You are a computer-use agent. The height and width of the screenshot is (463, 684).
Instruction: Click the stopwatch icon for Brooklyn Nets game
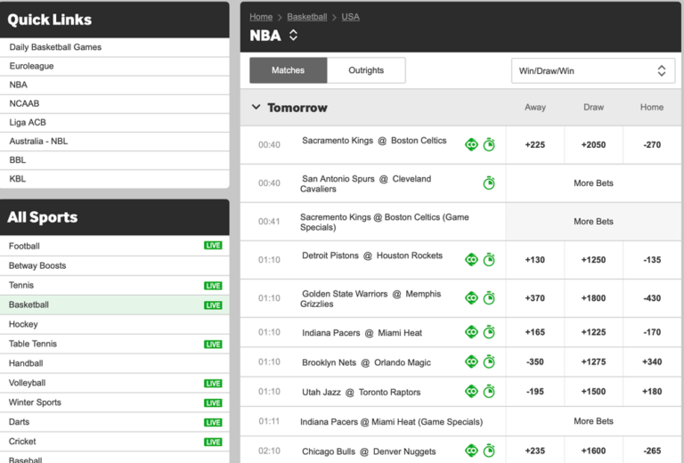(x=489, y=361)
